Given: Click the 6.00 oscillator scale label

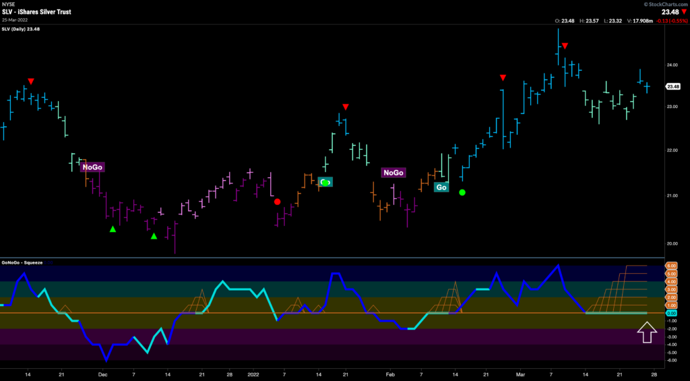Looking at the screenshot, I should [672, 266].
